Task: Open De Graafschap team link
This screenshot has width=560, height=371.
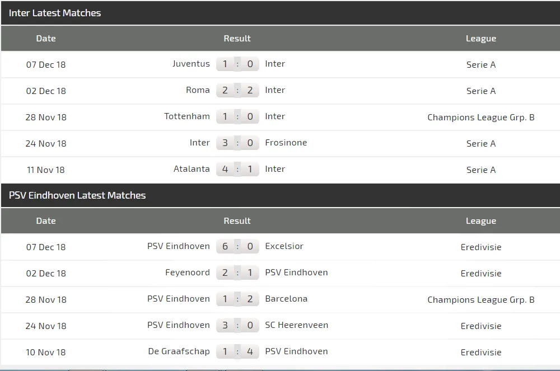Action: coord(179,351)
